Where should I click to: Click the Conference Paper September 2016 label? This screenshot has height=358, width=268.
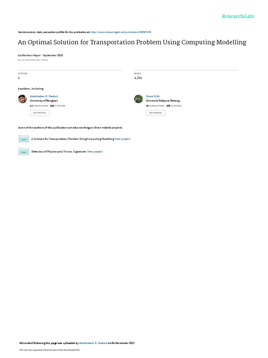point(40,55)
